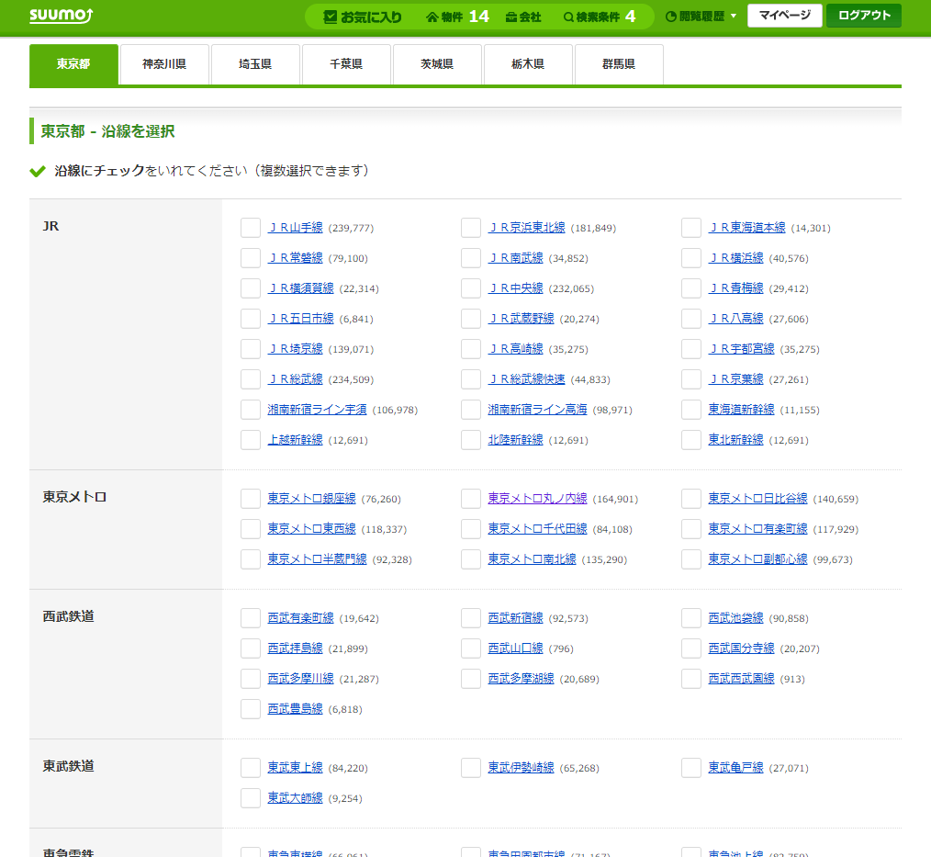Screen dimensions: 931x857
Task: Check the ＪＲ東海道本線 checkbox
Action: point(691,228)
